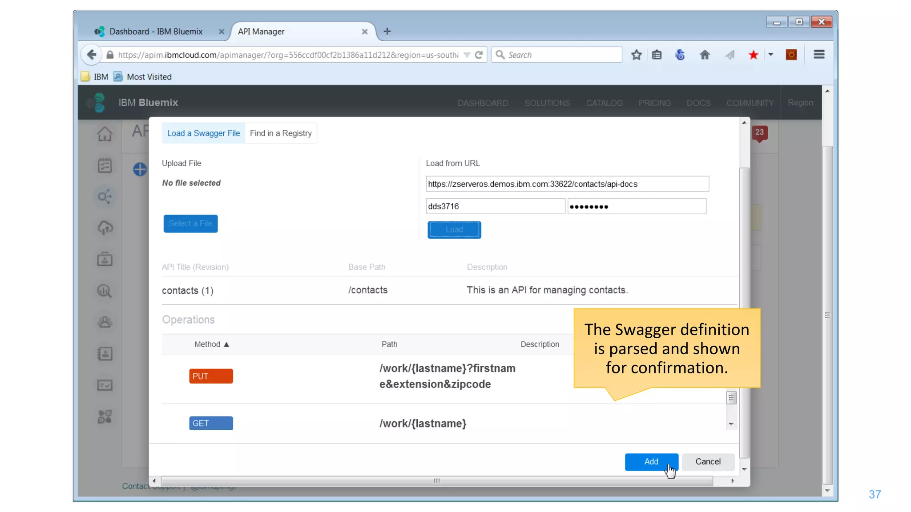Click the browser back arrow button

[91, 55]
